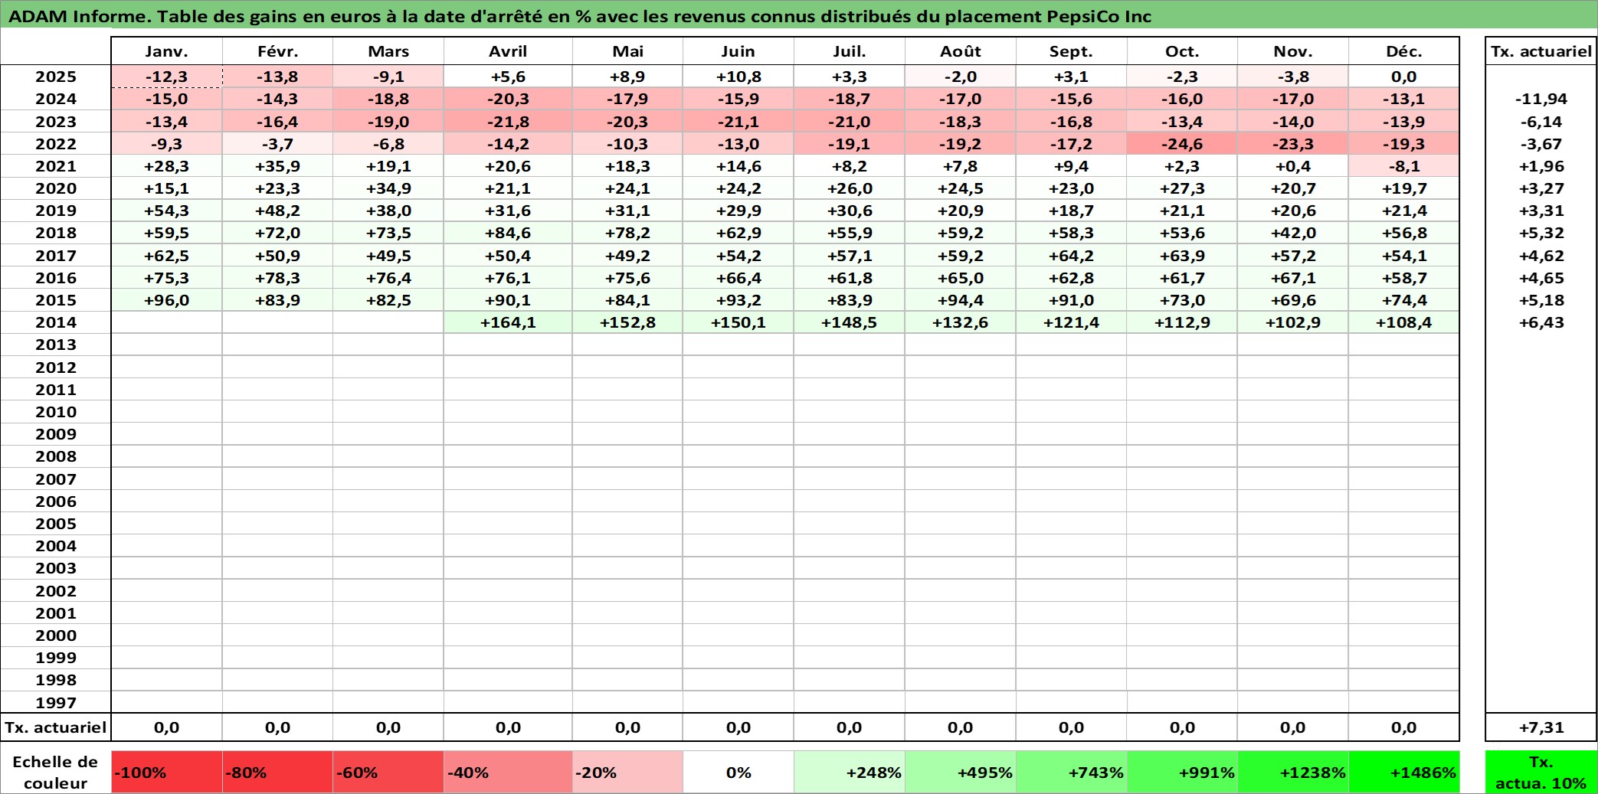The width and height of the screenshot is (1598, 794).
Task: Click the Juin column header
Action: point(738,51)
